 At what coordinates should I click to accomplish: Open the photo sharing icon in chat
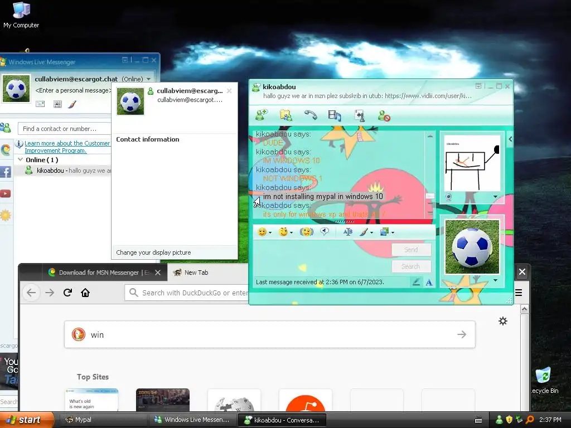click(384, 232)
